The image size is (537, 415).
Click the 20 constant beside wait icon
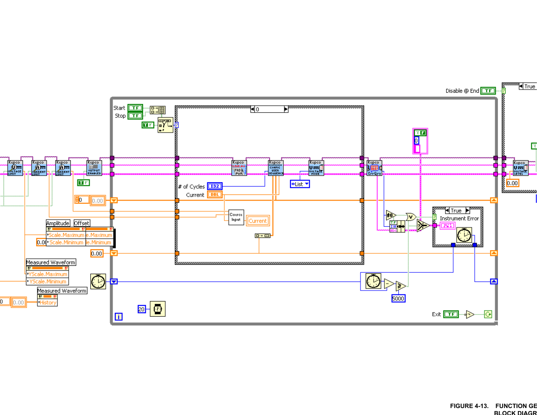click(x=141, y=309)
